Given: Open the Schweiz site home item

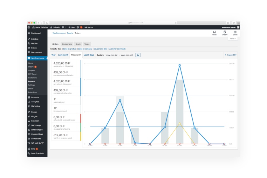Looking at the screenshot, I should pyautogui.click(x=55, y=27).
